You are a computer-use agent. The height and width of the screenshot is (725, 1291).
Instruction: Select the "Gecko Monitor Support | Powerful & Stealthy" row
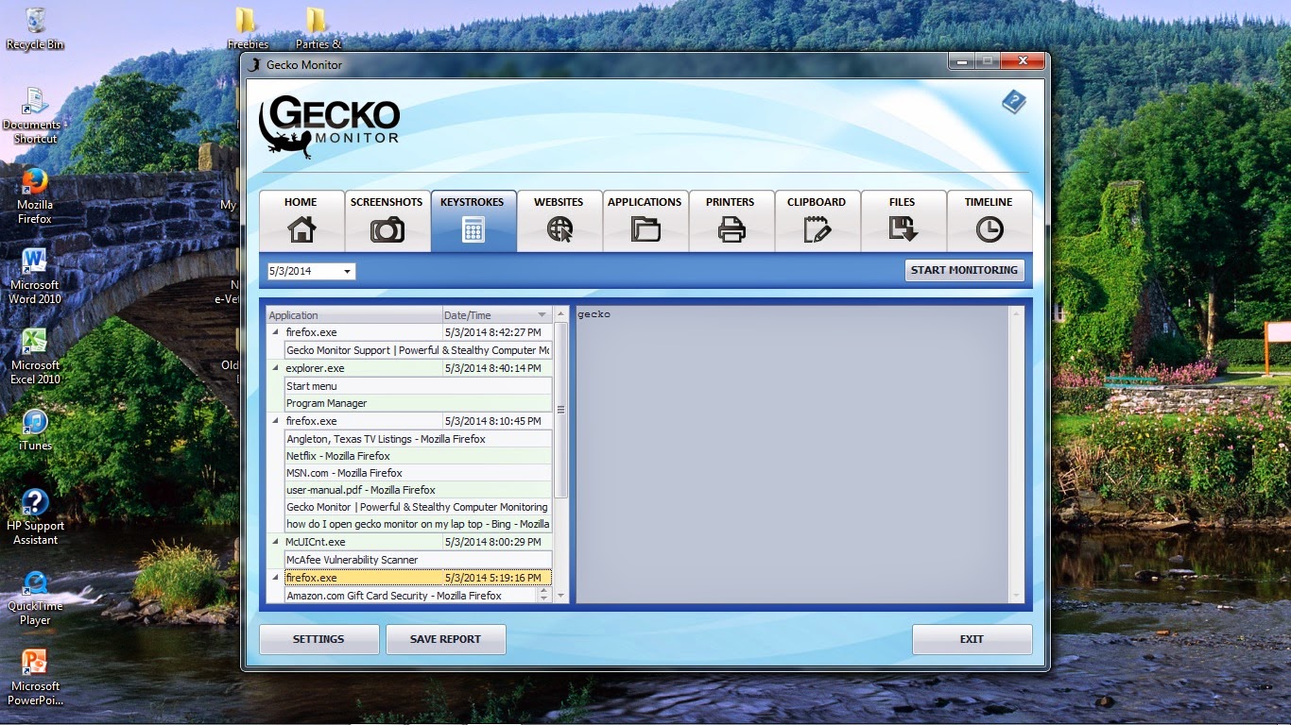[418, 350]
